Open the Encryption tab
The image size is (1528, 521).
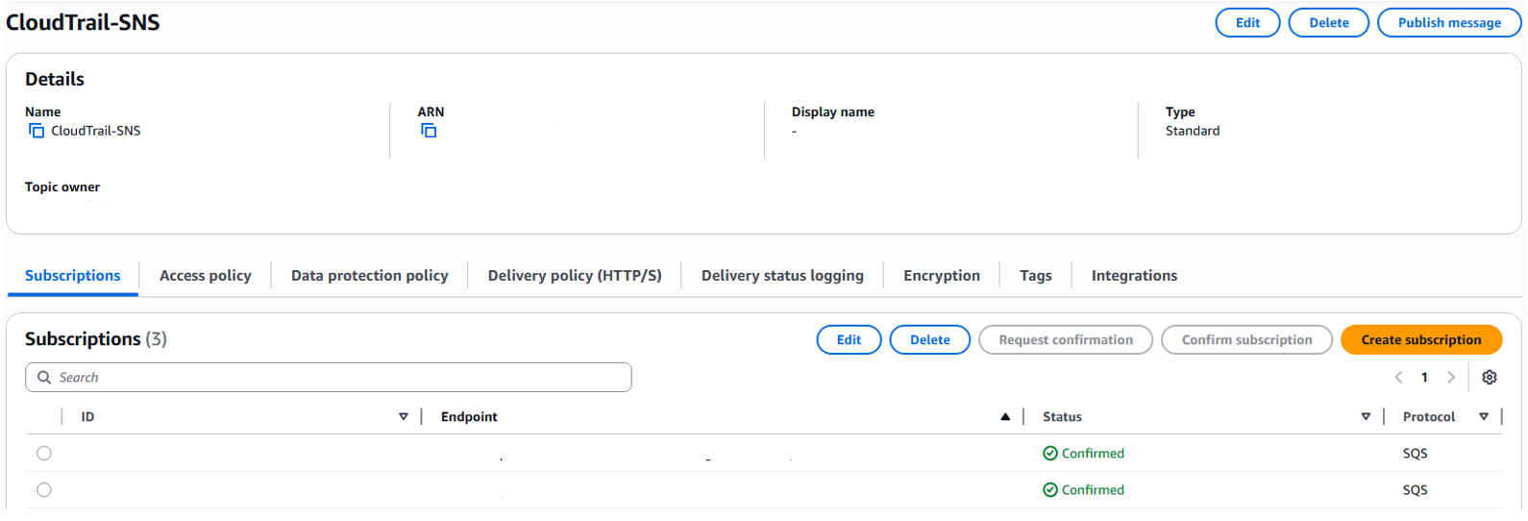942,276
